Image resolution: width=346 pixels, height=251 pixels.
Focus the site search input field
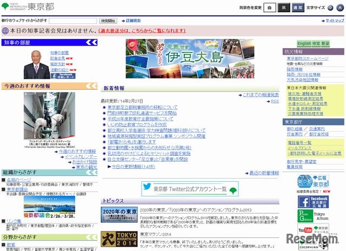pos(73,21)
